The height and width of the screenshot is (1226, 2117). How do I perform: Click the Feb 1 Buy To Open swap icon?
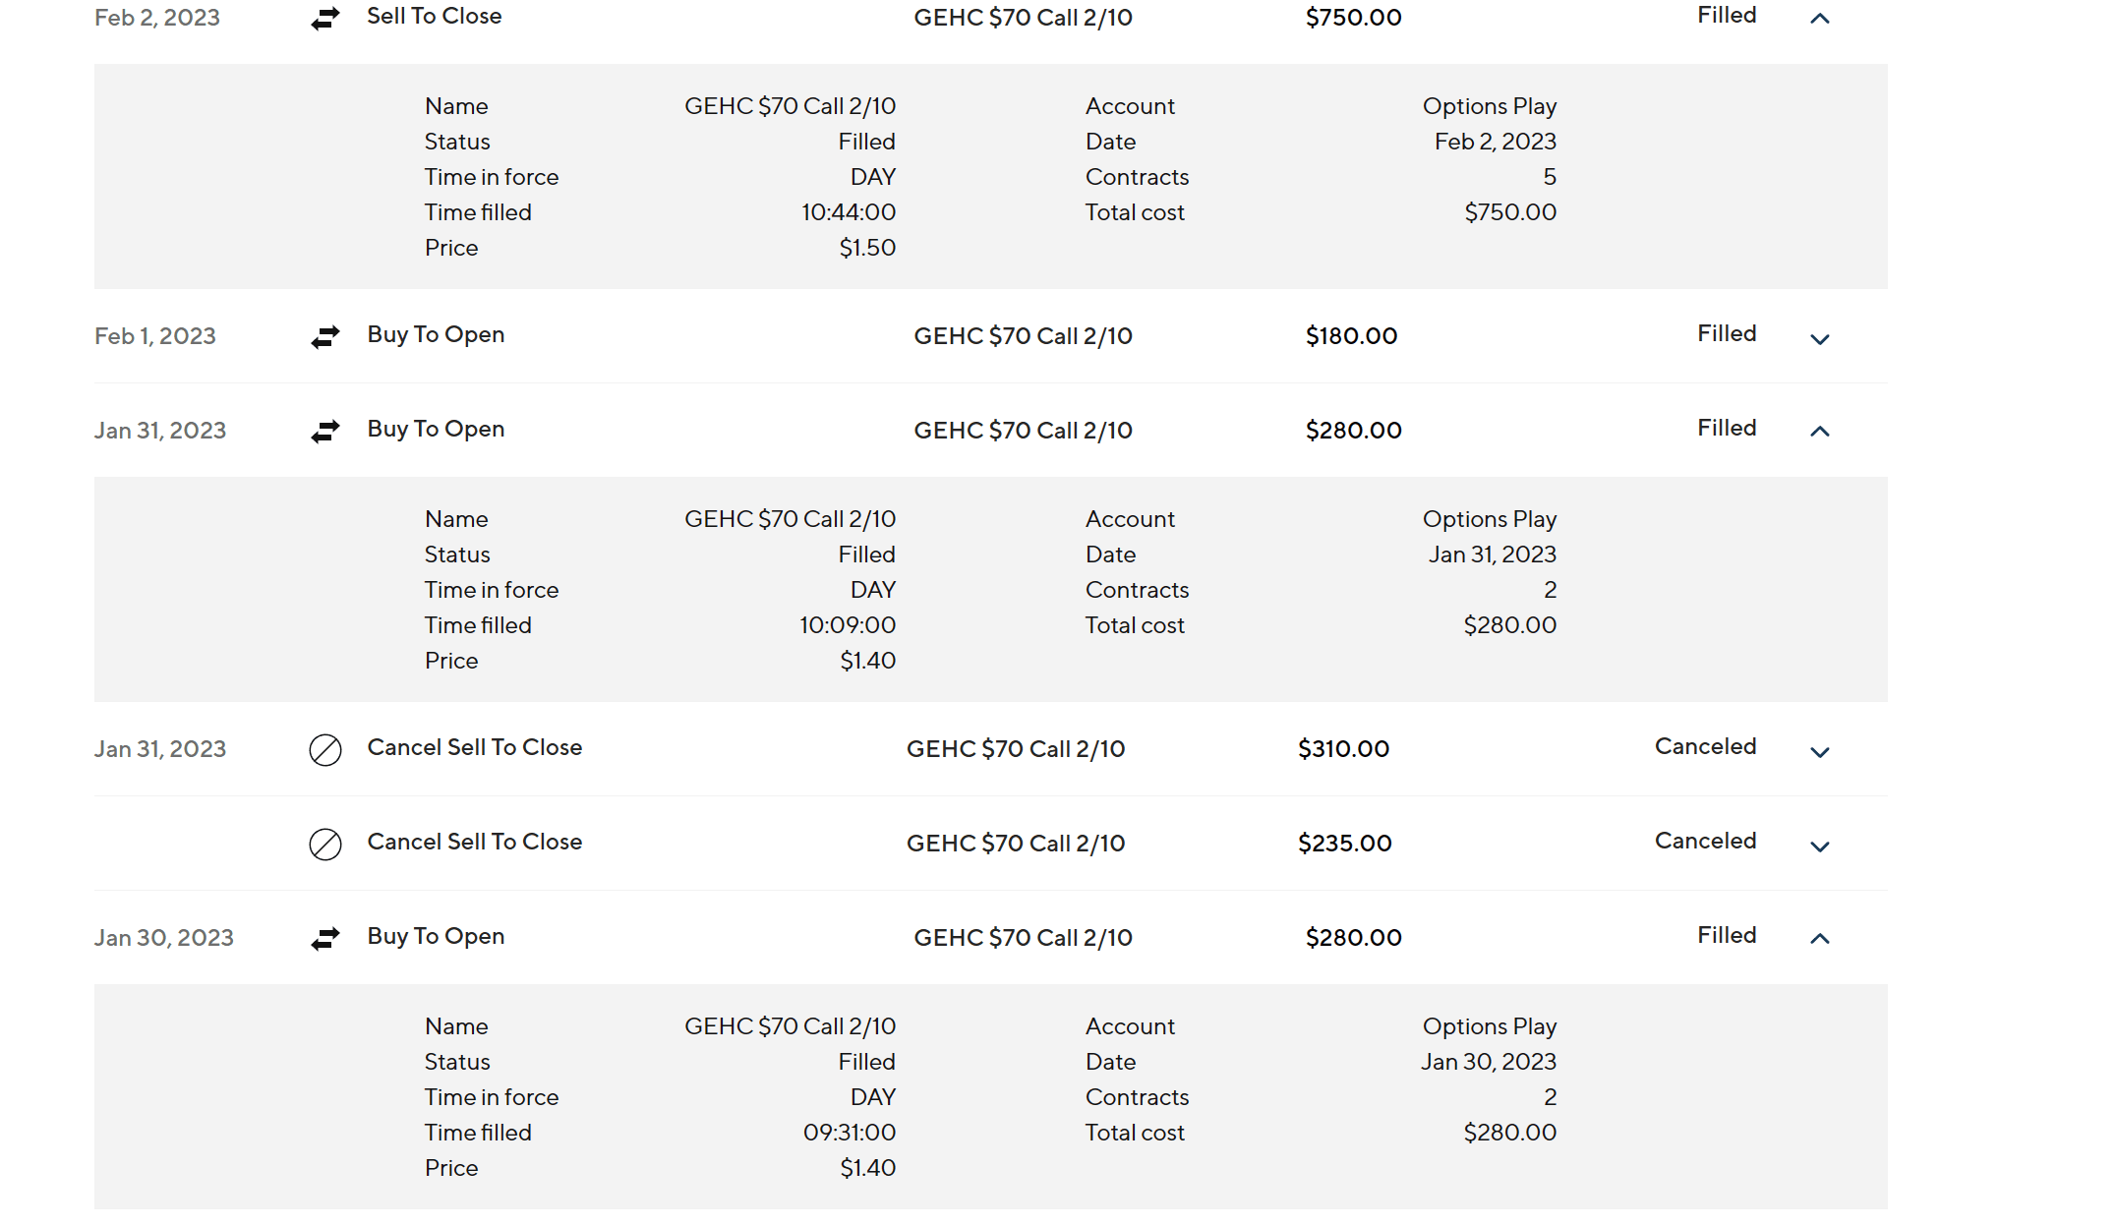tap(325, 337)
